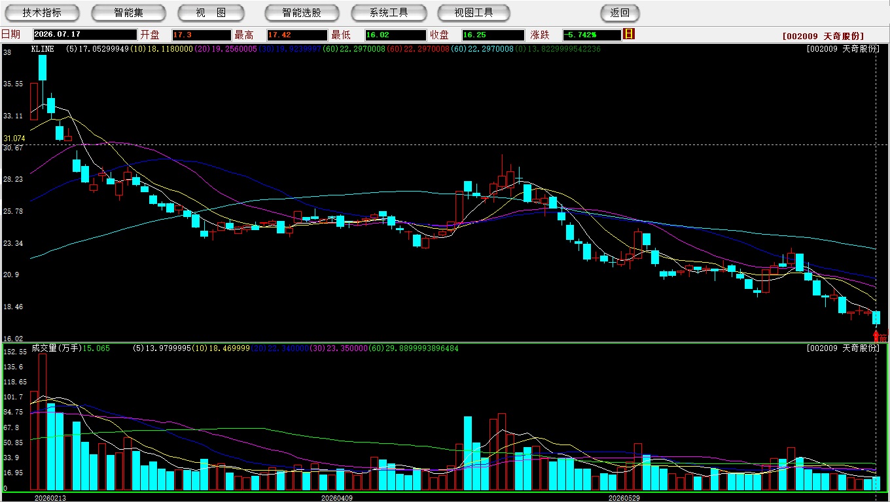Click the magenta MA (20) value 19.2560005

pyautogui.click(x=226, y=49)
